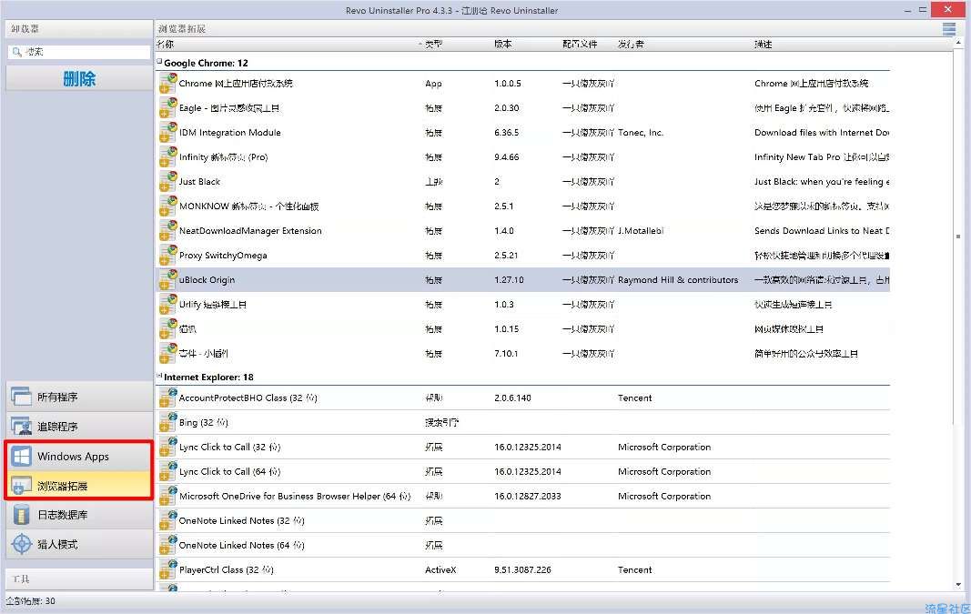Click the blue 删除 (Delete) button
Screen dimensions: 971x614
point(79,78)
